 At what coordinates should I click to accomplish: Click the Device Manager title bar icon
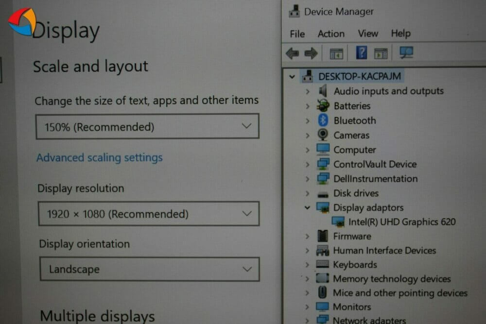pyautogui.click(x=294, y=12)
